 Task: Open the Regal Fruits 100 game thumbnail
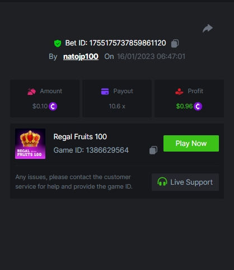click(30, 144)
